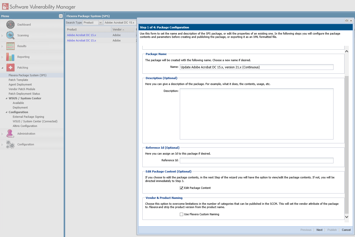Click the package Name input field
The image size is (355, 237).
[257, 67]
